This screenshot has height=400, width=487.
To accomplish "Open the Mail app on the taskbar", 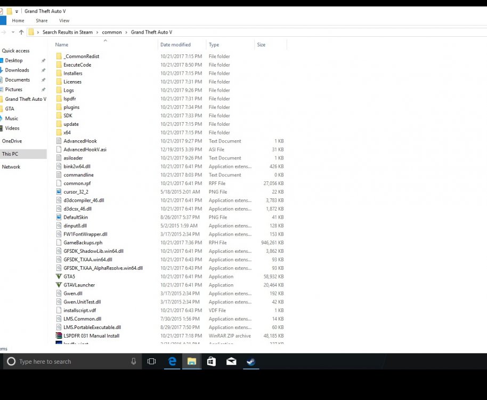I will pos(231,361).
